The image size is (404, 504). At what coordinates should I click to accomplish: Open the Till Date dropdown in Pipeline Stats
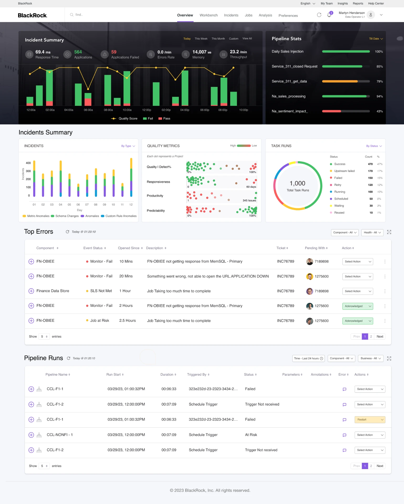[376, 39]
